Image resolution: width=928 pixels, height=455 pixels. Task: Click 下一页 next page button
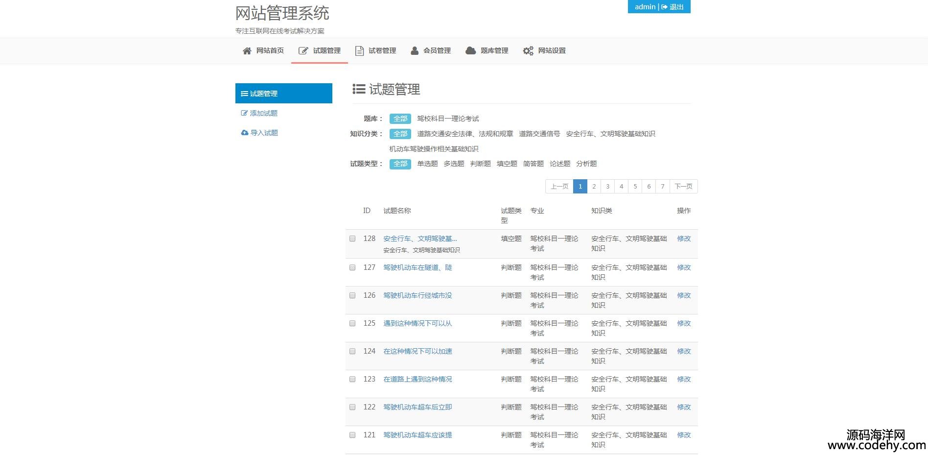[x=683, y=186]
